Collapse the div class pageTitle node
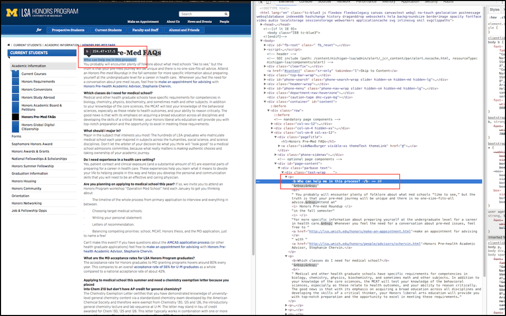Viewport: 506px width, 316px height. pos(275,137)
